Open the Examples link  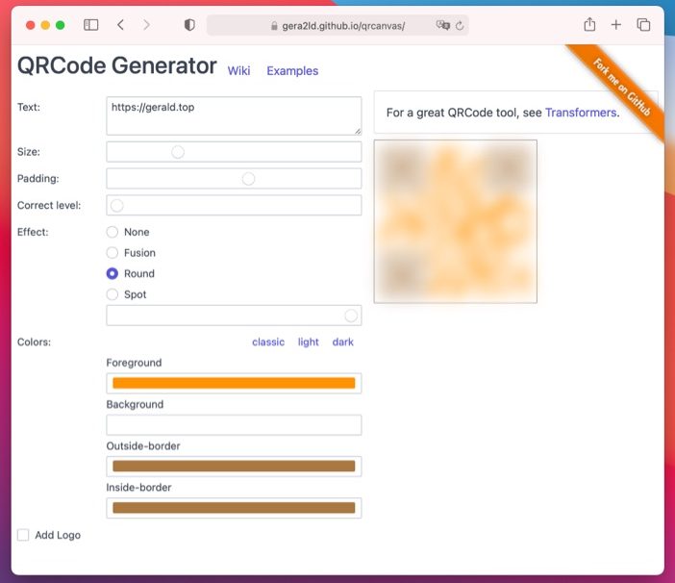pos(292,71)
